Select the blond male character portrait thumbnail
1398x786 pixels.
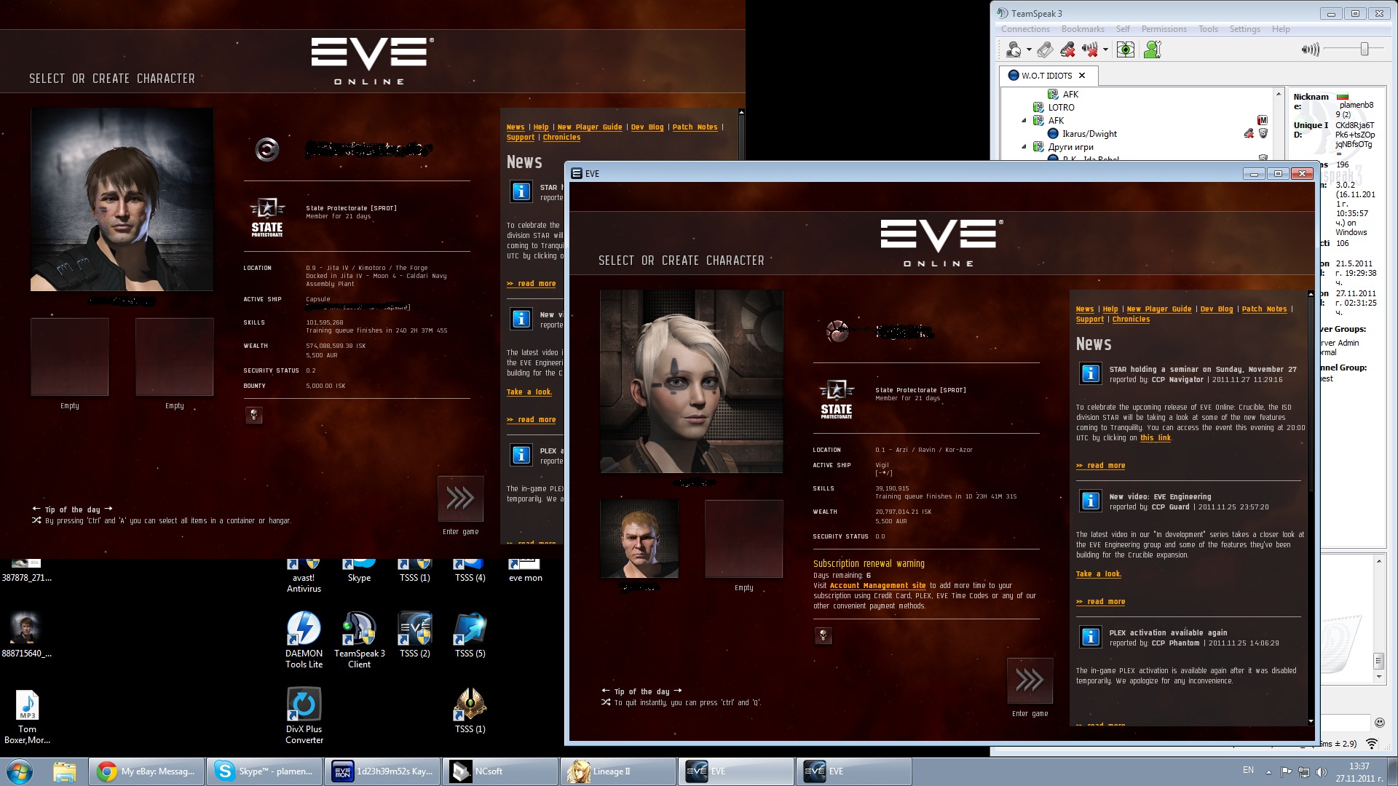[x=639, y=539]
